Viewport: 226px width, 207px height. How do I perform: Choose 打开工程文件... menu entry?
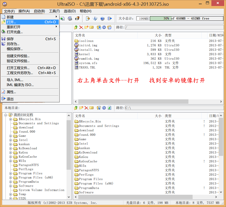pyautogui.click(x=30, y=68)
